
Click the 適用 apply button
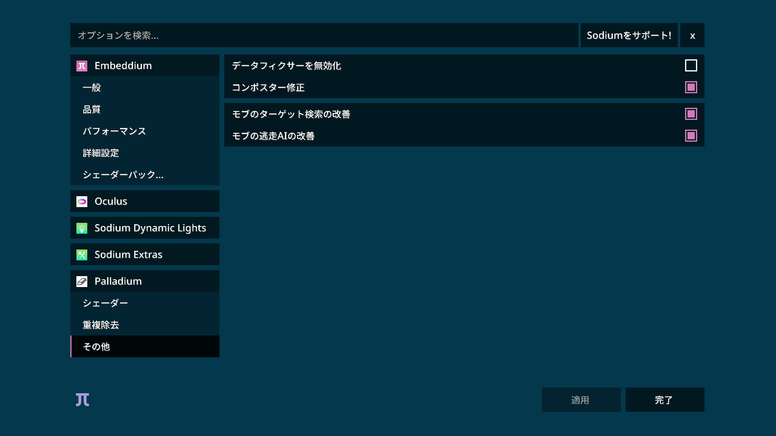pyautogui.click(x=581, y=399)
